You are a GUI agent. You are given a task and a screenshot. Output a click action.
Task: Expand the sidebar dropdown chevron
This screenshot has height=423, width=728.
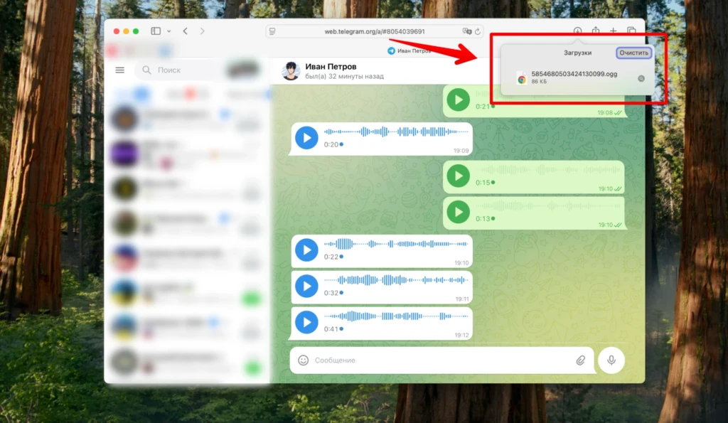tap(169, 31)
